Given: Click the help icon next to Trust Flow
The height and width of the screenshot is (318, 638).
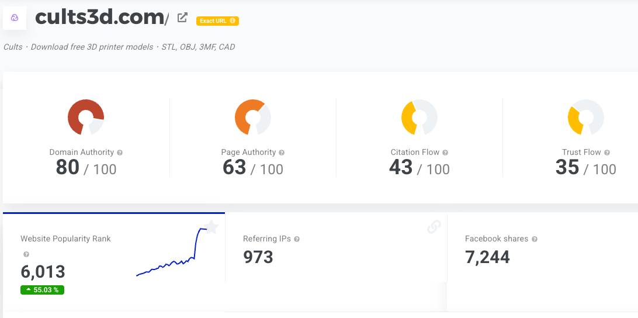Looking at the screenshot, I should (607, 153).
